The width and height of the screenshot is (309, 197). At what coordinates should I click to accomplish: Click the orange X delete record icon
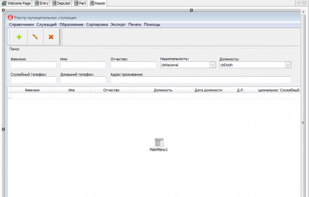click(51, 37)
